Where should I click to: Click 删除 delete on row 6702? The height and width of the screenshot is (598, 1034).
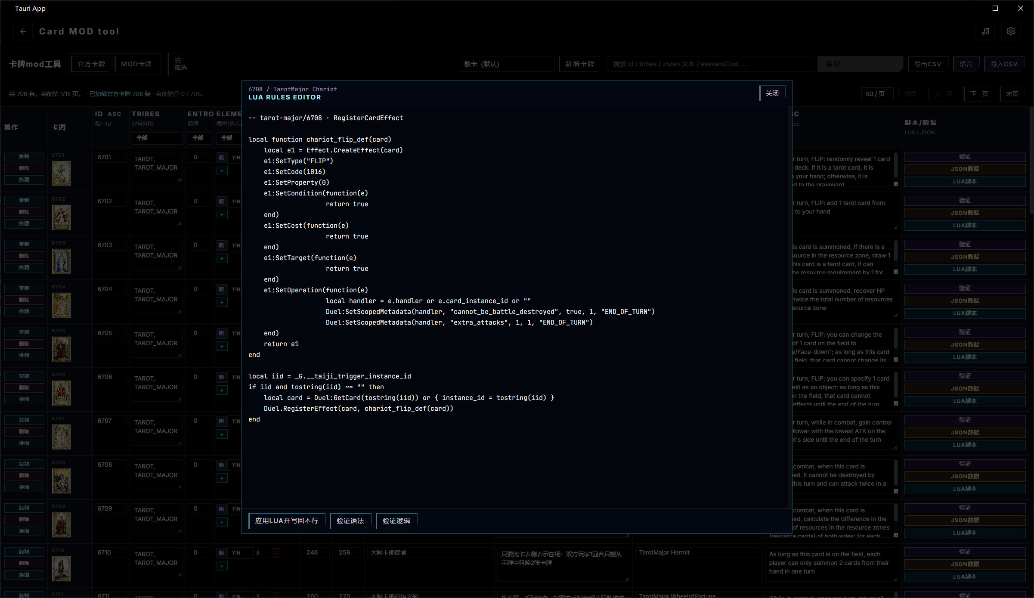pos(24,212)
